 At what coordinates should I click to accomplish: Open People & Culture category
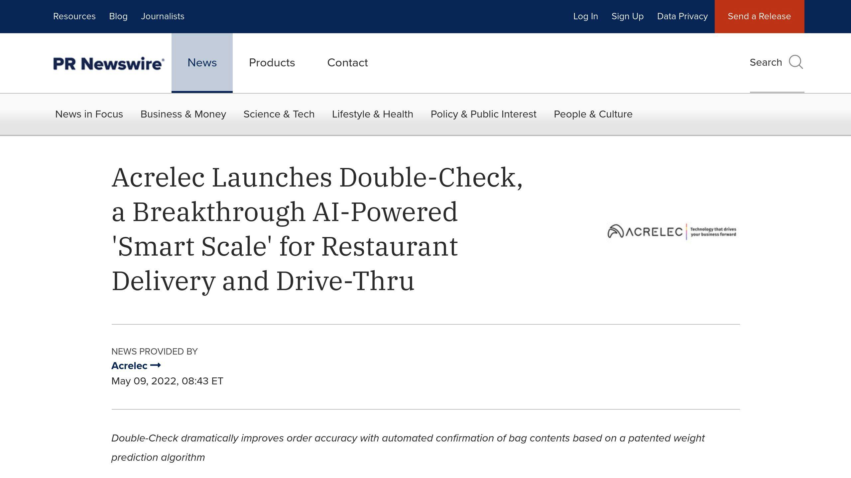click(593, 114)
